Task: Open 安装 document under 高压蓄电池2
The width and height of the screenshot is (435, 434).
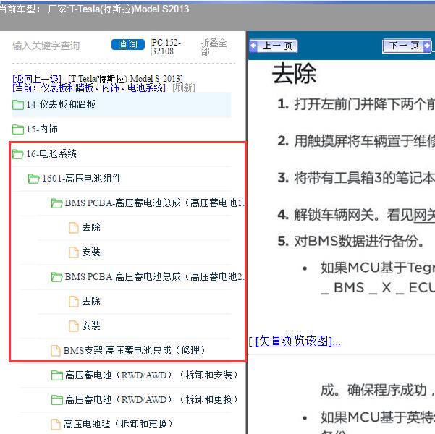Action: tap(91, 325)
